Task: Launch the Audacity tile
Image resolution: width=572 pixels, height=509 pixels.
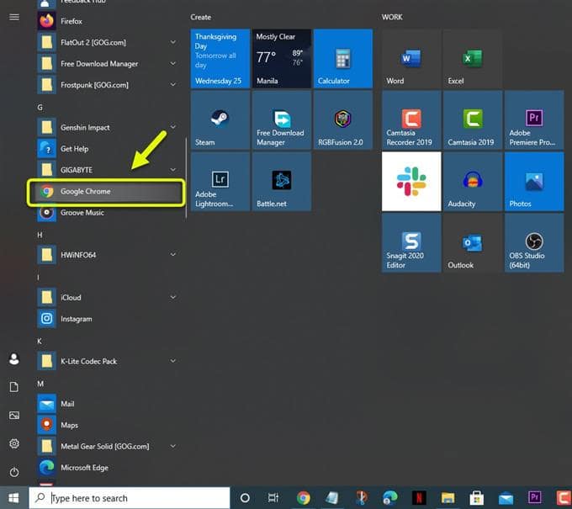Action: click(472, 181)
